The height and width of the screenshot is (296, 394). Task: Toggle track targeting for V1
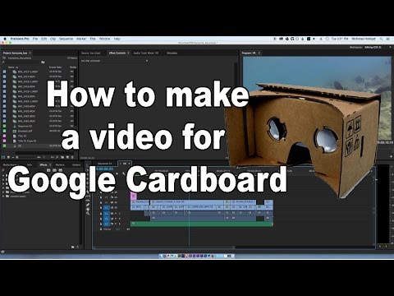pyautogui.click(x=107, y=208)
